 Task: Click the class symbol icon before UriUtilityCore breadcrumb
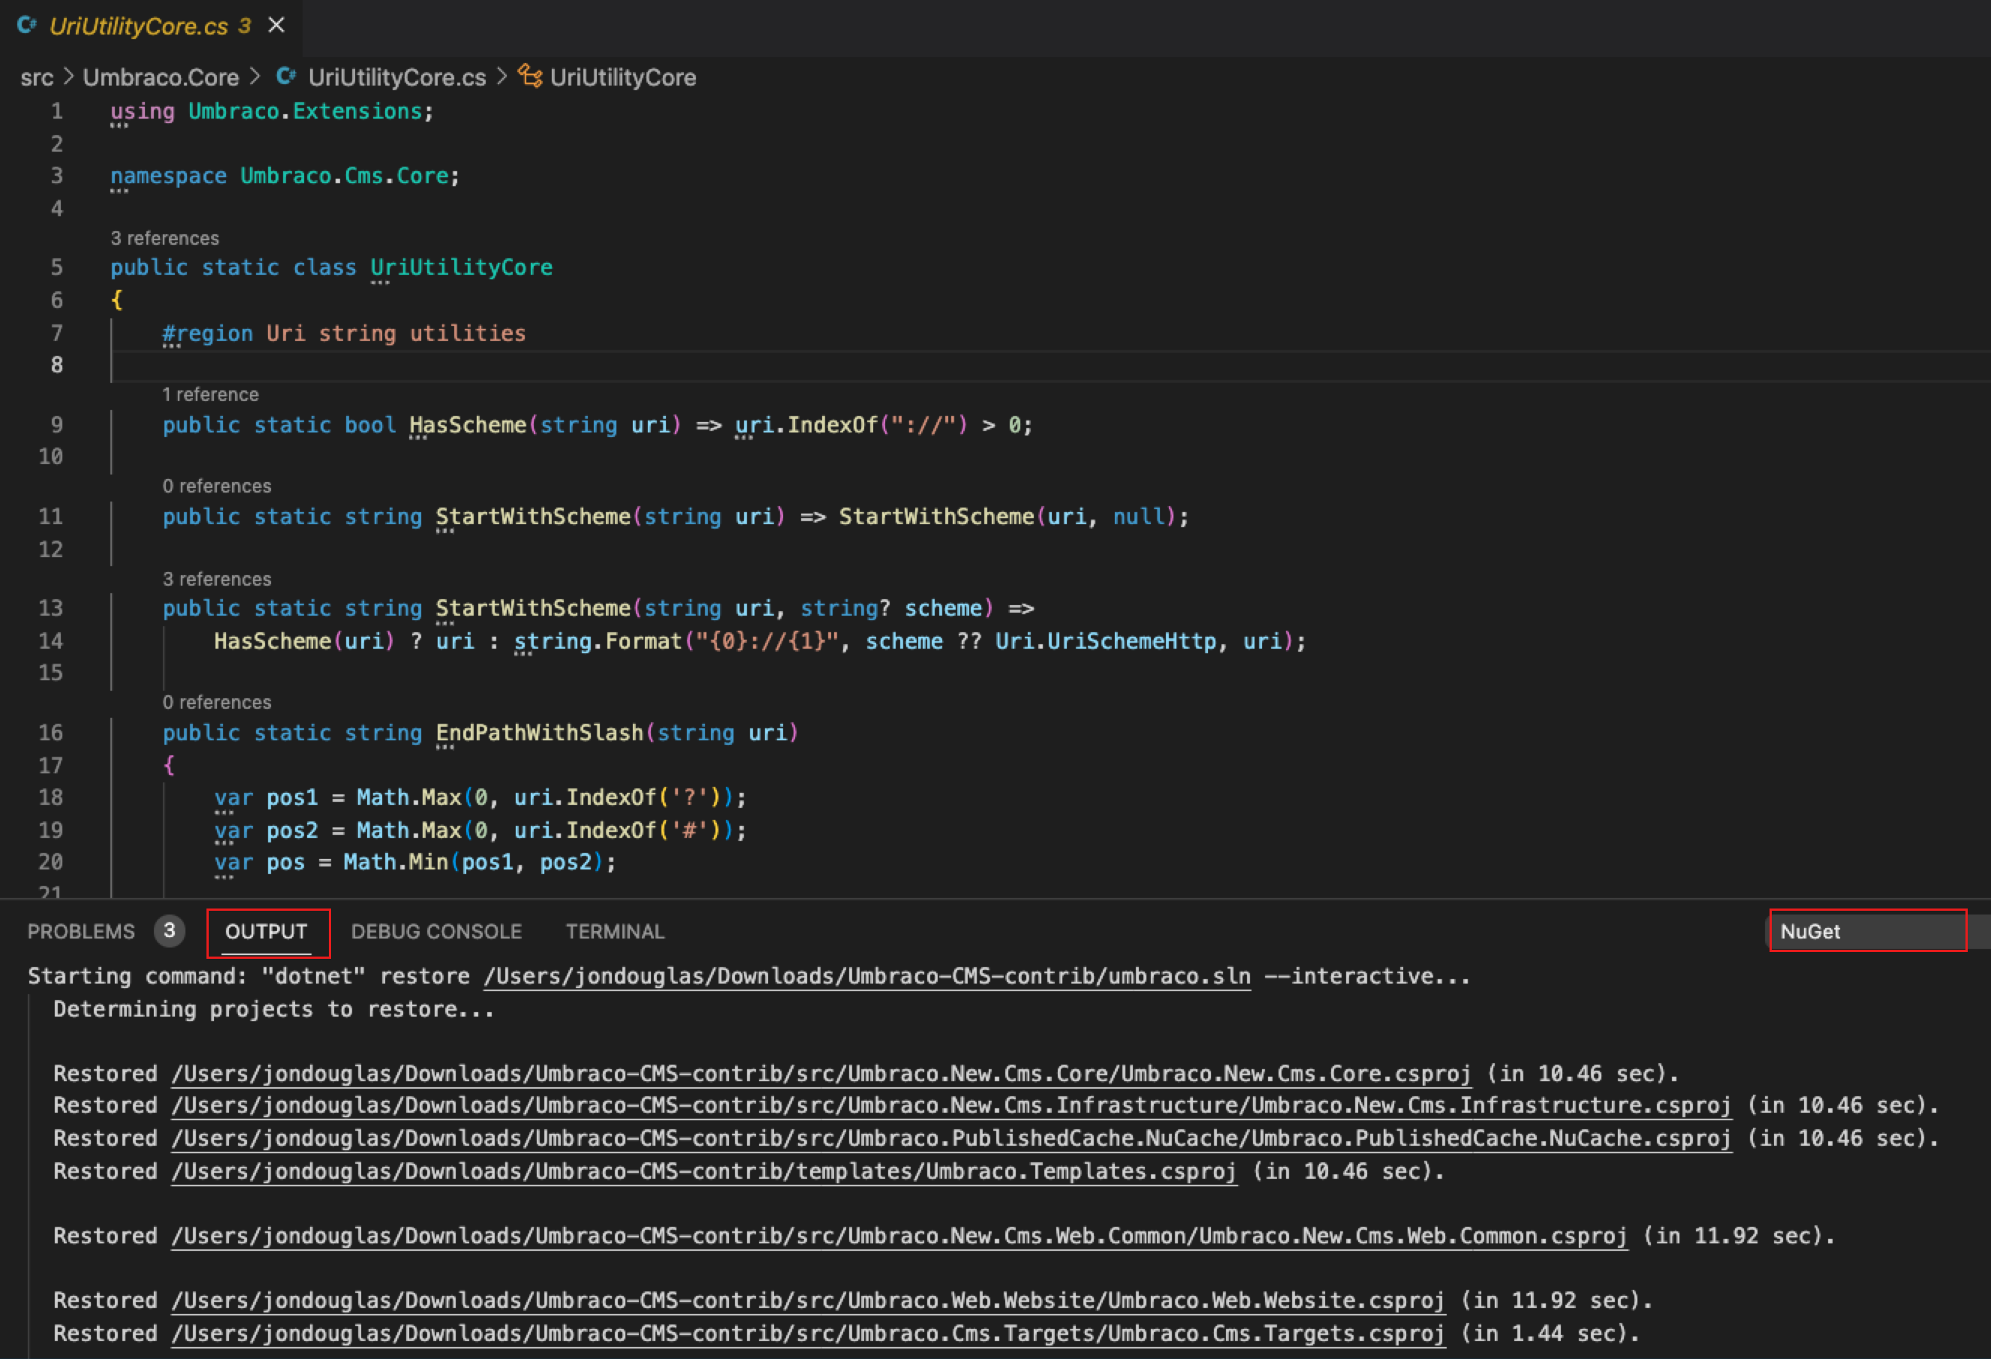point(532,77)
